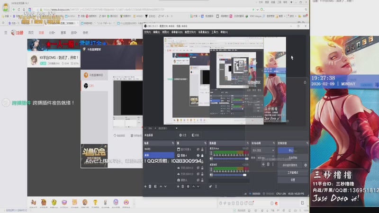Open advanced audio properties gear icon in mixer

point(210,186)
